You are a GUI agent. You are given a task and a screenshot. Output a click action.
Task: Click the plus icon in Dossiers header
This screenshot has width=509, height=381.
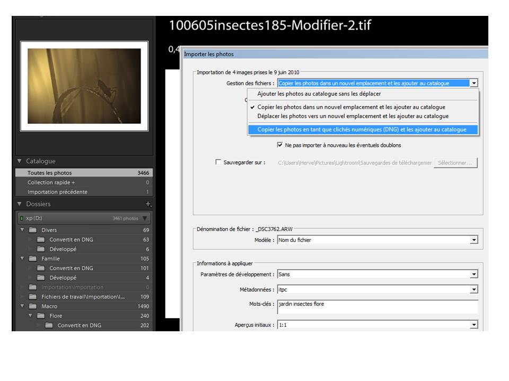pyautogui.click(x=148, y=204)
